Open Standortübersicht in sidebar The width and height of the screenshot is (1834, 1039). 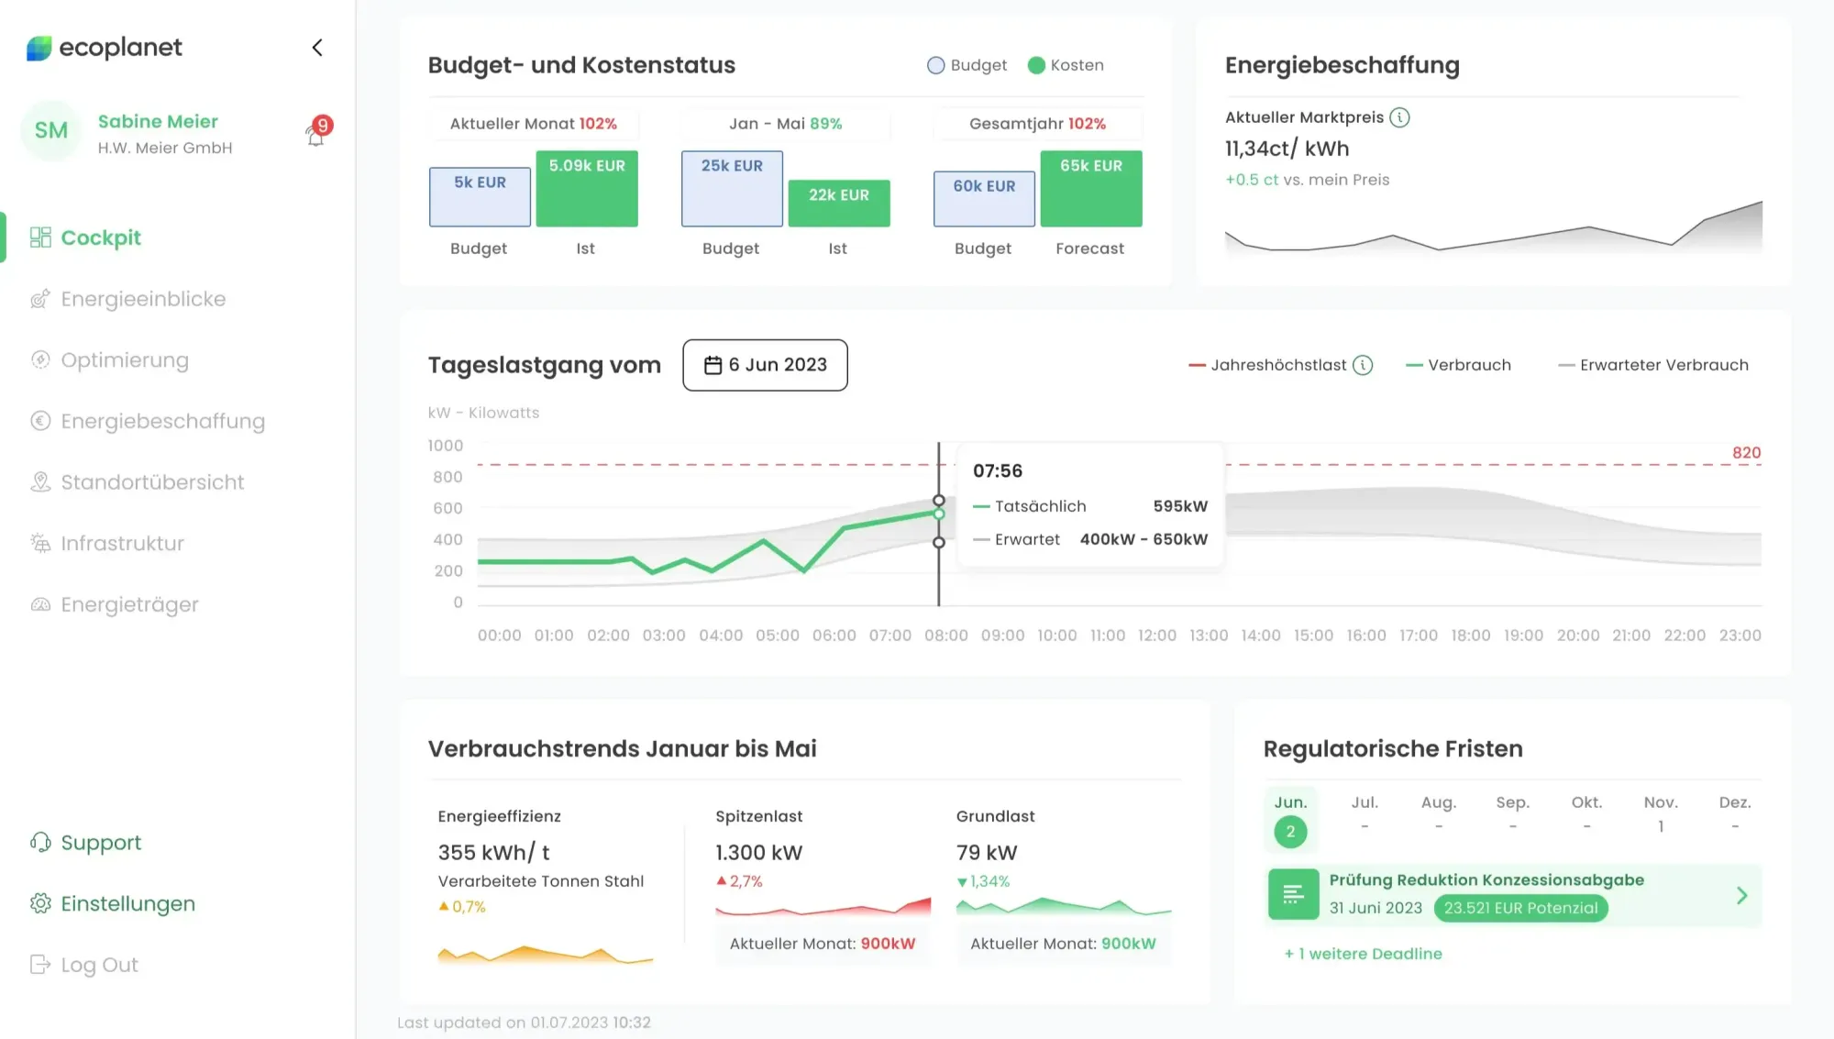click(x=152, y=482)
